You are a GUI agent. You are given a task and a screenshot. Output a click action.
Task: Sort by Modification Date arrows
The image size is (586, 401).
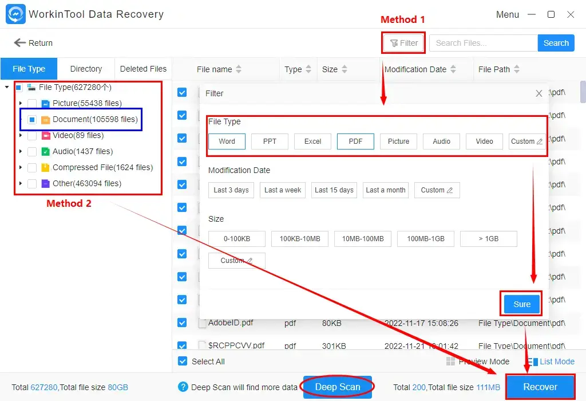tap(453, 69)
